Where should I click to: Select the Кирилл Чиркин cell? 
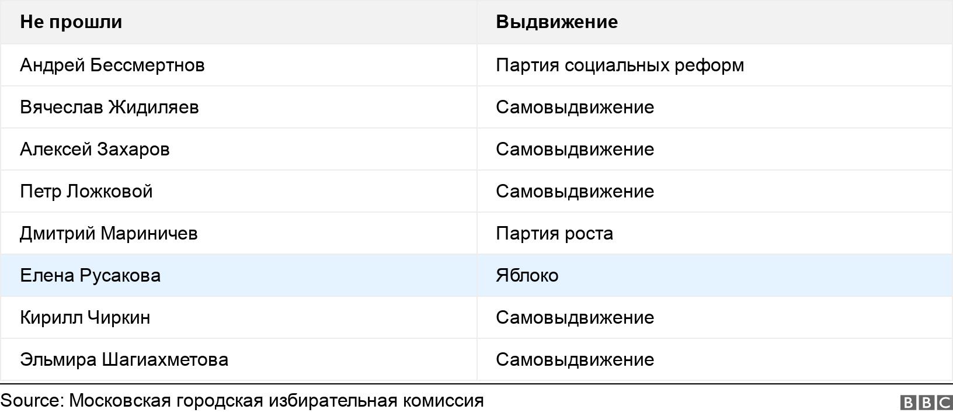85,317
